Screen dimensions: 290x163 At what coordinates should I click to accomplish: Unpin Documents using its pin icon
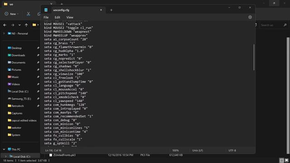[38, 62]
